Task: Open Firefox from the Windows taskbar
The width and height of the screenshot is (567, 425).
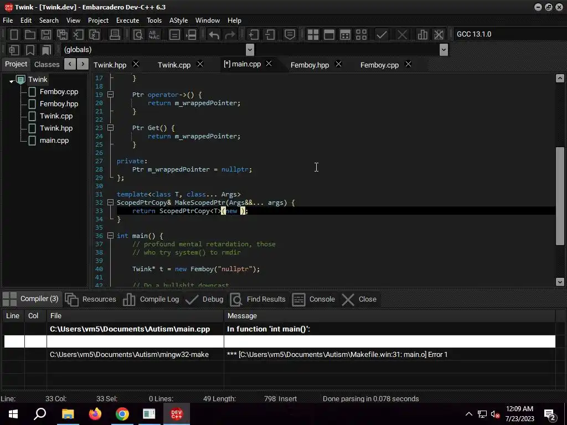Action: pos(95,414)
